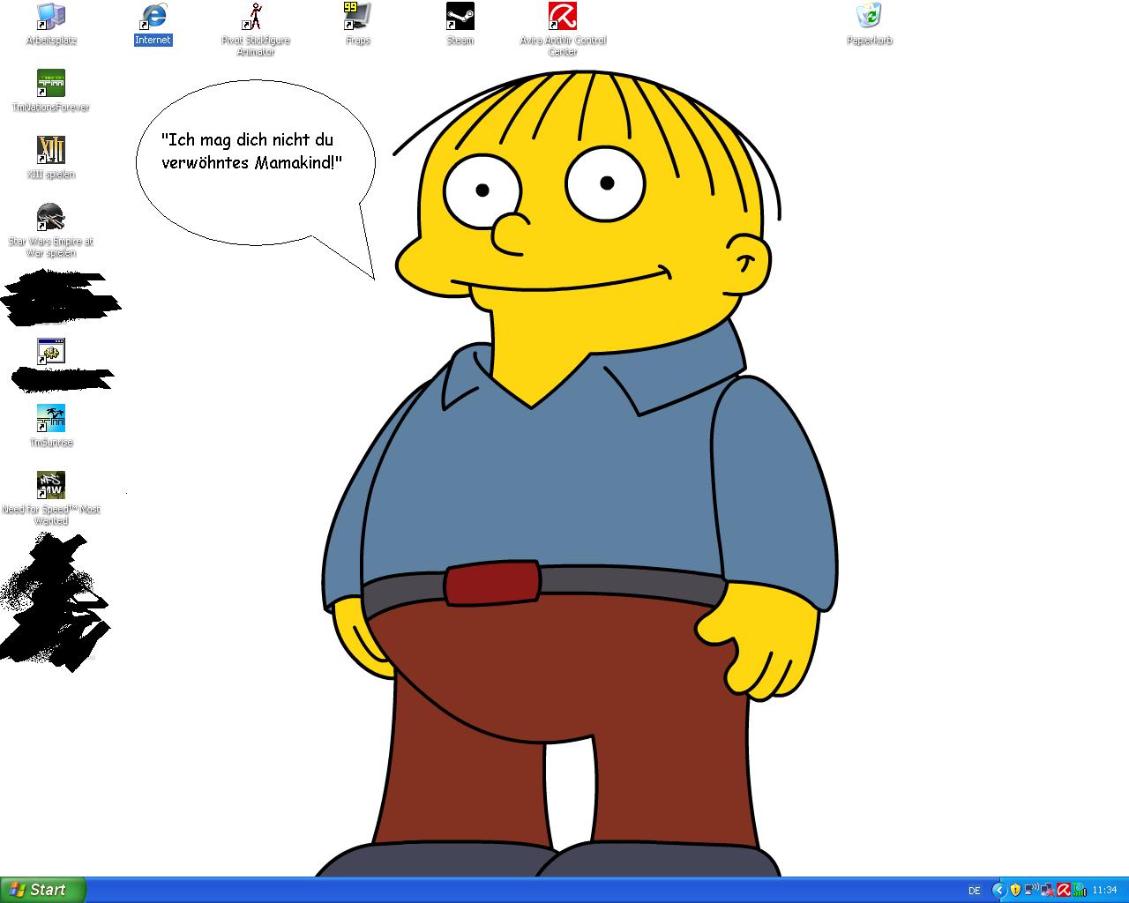The image size is (1129, 903).
Task: Select the Pivot Stickfigure Animator shortcut
Action: point(255,17)
